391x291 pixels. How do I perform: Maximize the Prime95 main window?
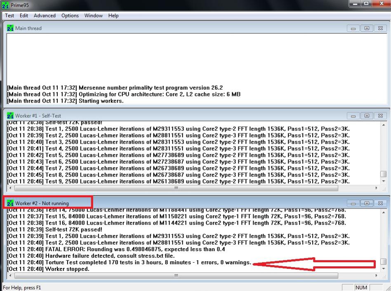coord(366,4)
